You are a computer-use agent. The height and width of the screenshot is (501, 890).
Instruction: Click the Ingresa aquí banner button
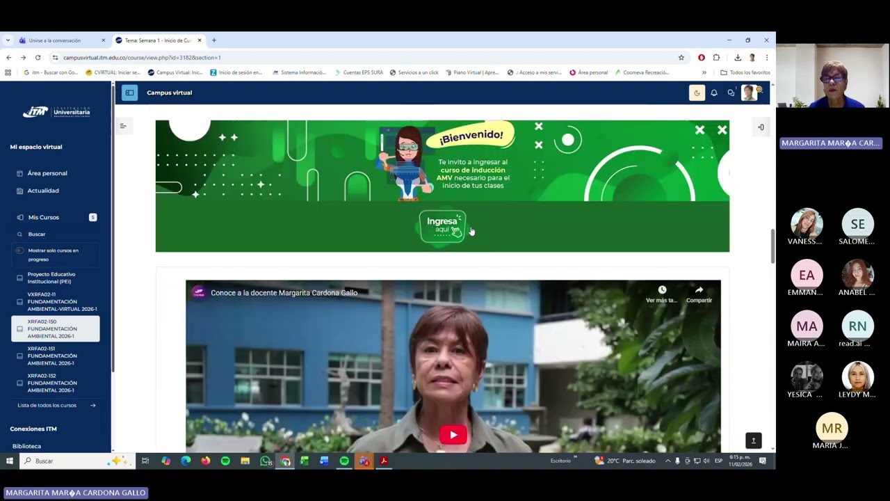point(443,226)
